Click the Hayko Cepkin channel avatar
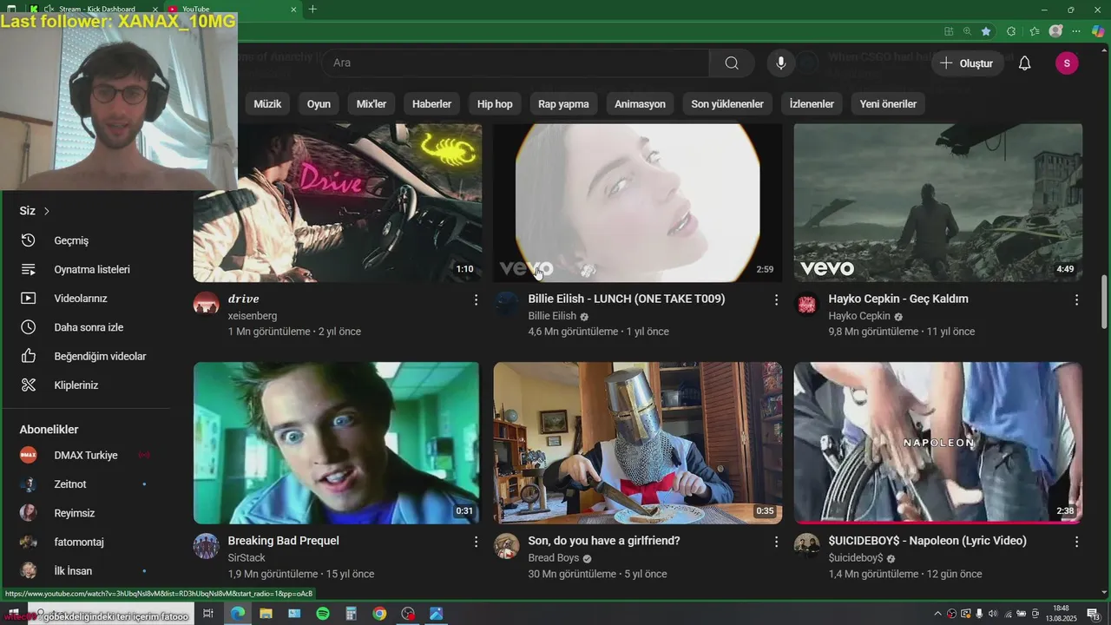Image resolution: width=1111 pixels, height=625 pixels. [x=807, y=304]
